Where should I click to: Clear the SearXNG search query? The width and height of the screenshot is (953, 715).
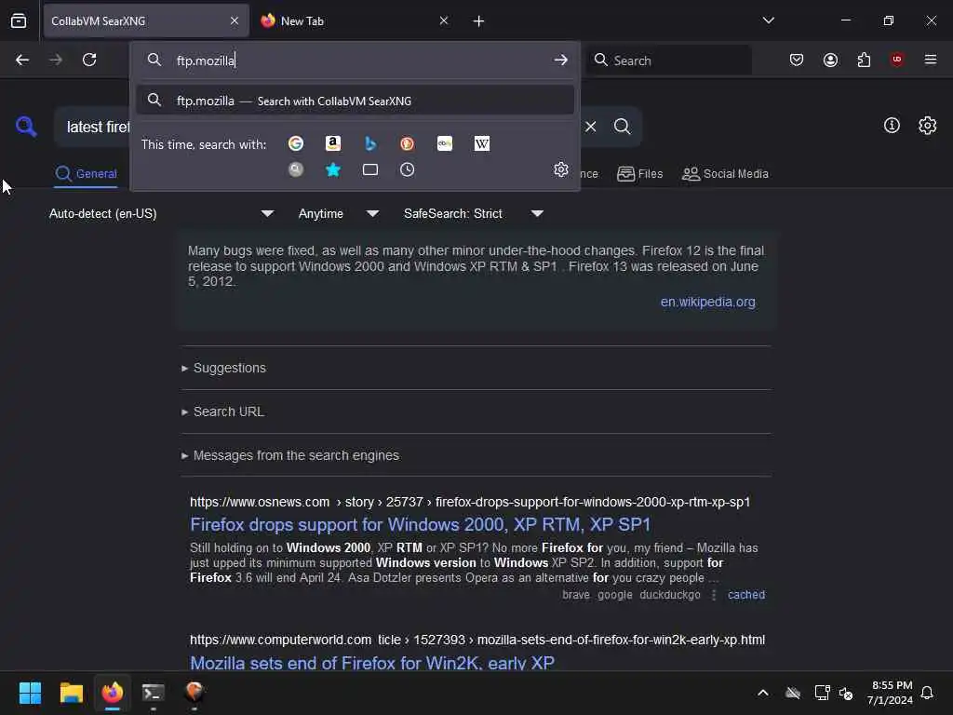pyautogui.click(x=591, y=127)
